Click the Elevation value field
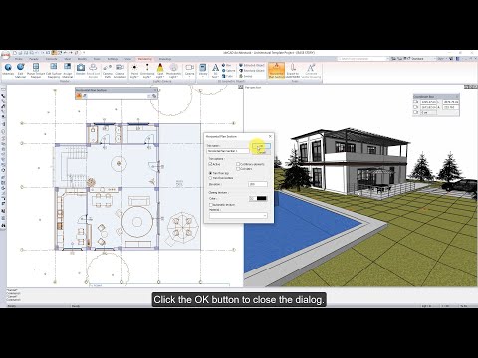This screenshot has height=358, width=478. click(x=258, y=184)
